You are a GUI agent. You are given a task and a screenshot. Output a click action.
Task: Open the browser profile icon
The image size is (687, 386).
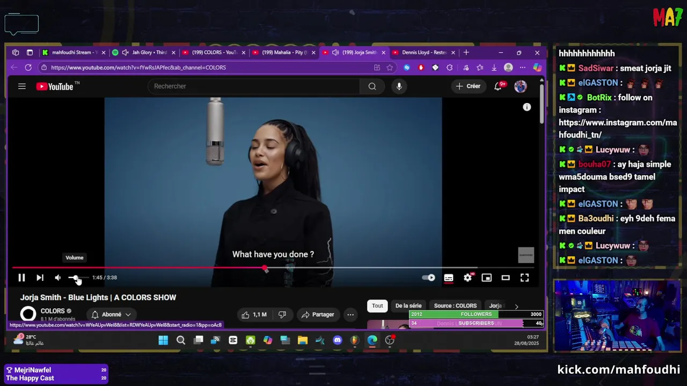(508, 68)
